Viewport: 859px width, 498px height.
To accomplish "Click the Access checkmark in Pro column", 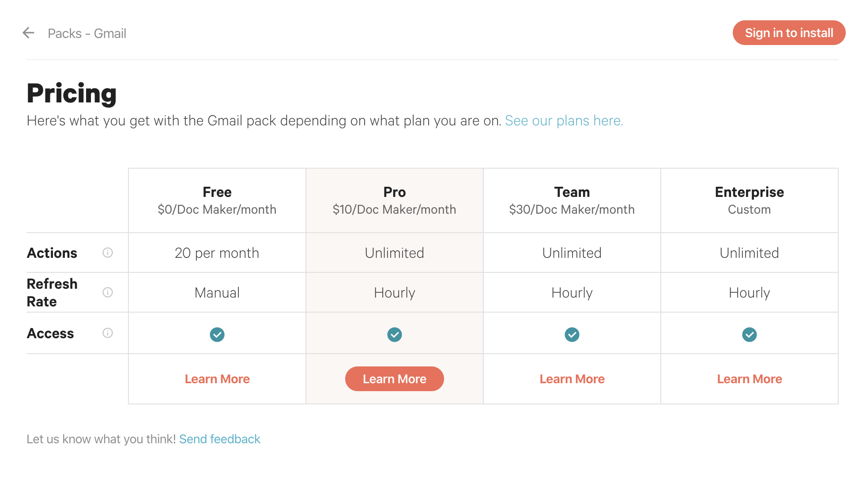I will coord(395,335).
